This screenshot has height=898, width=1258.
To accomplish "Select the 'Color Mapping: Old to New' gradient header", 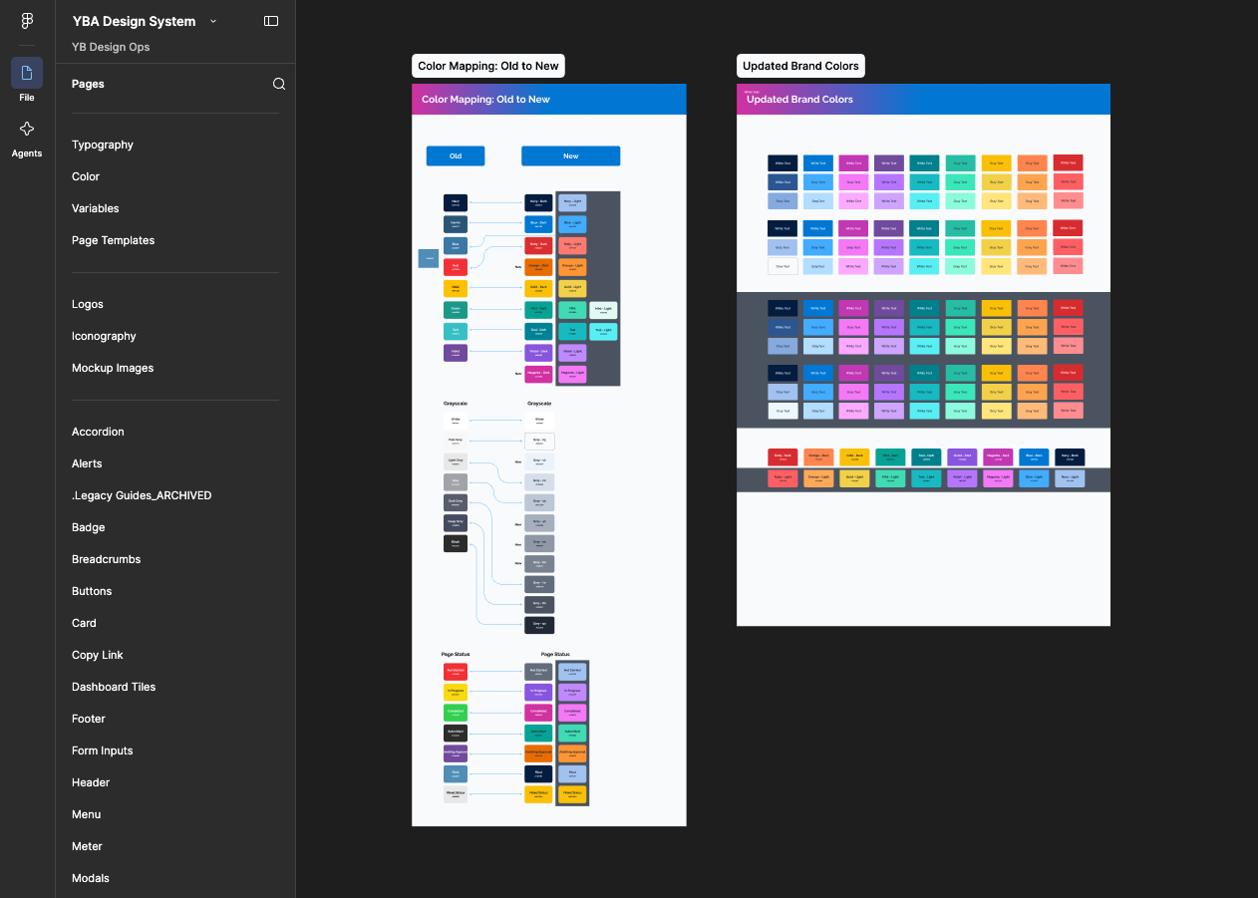I will [549, 99].
